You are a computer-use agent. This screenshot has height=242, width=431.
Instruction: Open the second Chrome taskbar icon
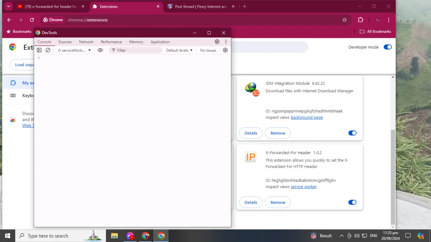coord(161,236)
